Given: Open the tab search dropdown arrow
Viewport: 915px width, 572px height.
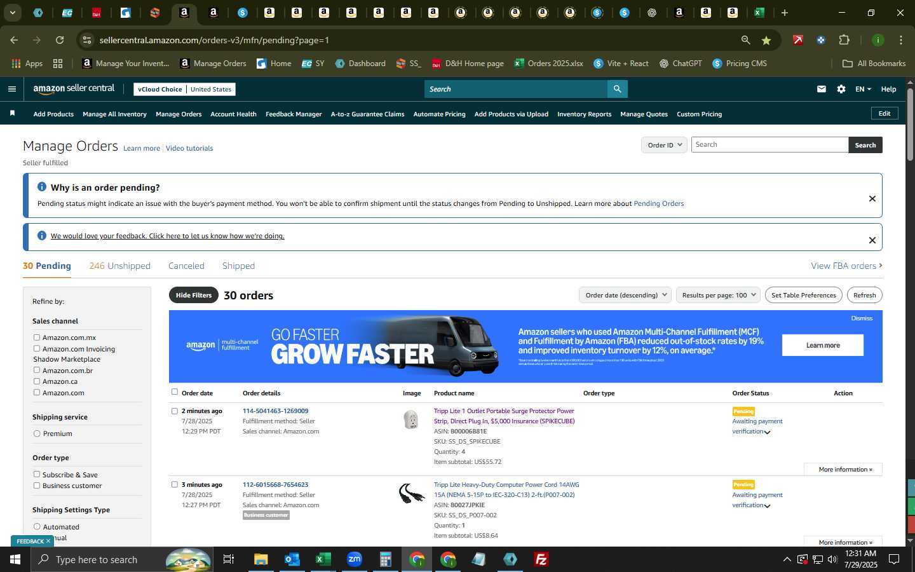Looking at the screenshot, I should [x=12, y=13].
